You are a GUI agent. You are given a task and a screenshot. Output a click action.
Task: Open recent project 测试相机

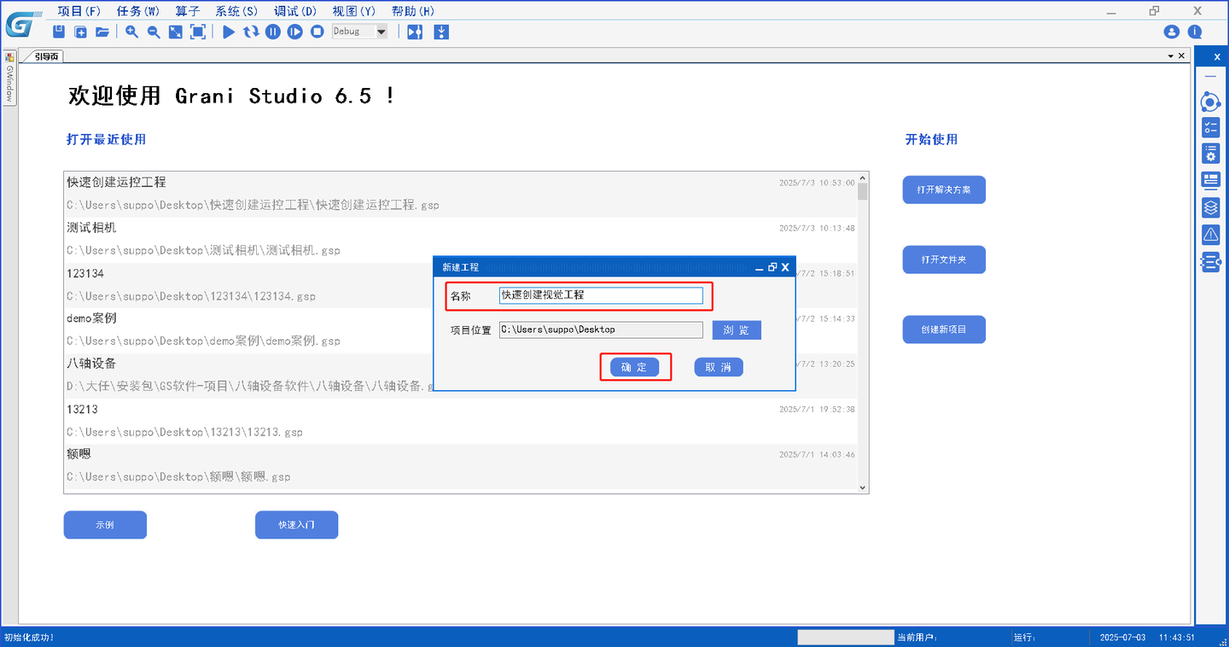click(461, 240)
